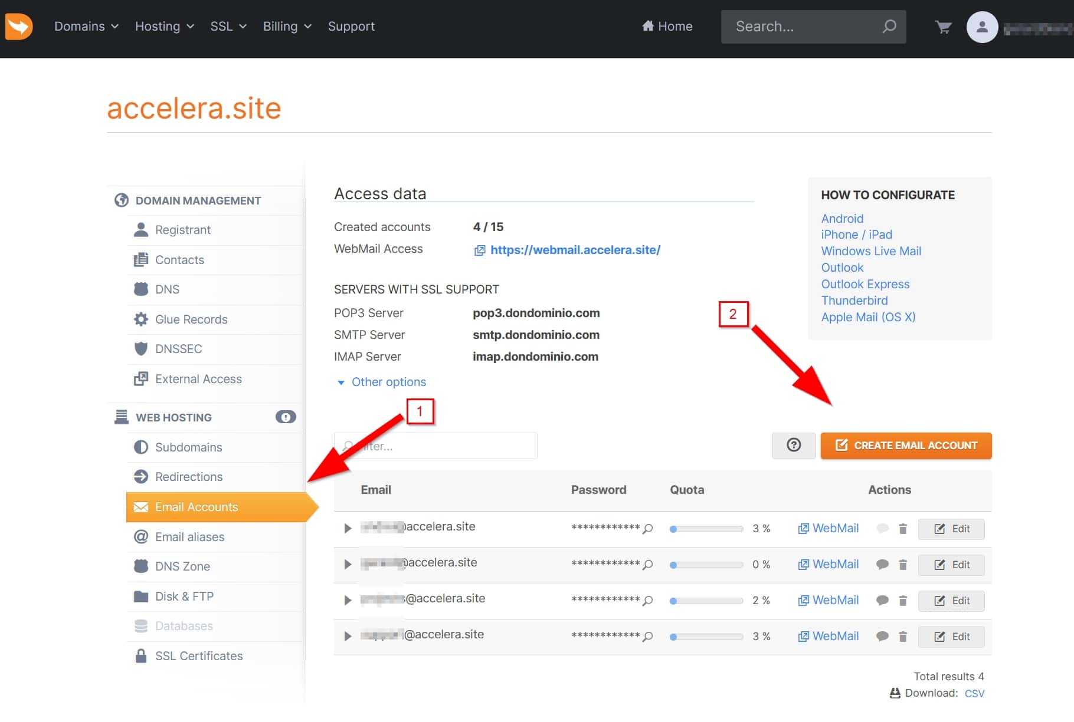Delete the first email account via trash icon
Screen dimensions: 1074x722
(x=902, y=529)
